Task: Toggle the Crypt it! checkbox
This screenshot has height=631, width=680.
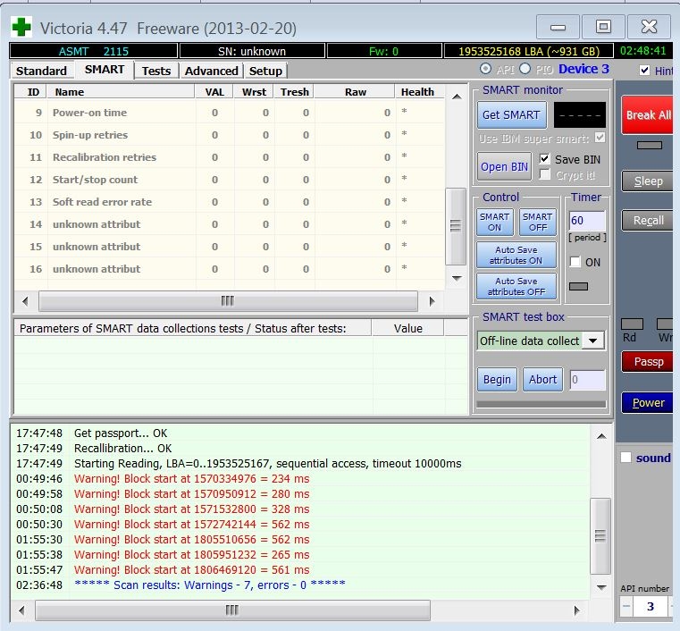Action: coord(545,175)
